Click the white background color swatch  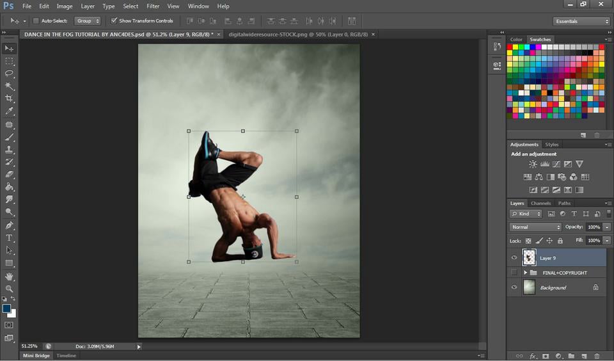(13, 314)
